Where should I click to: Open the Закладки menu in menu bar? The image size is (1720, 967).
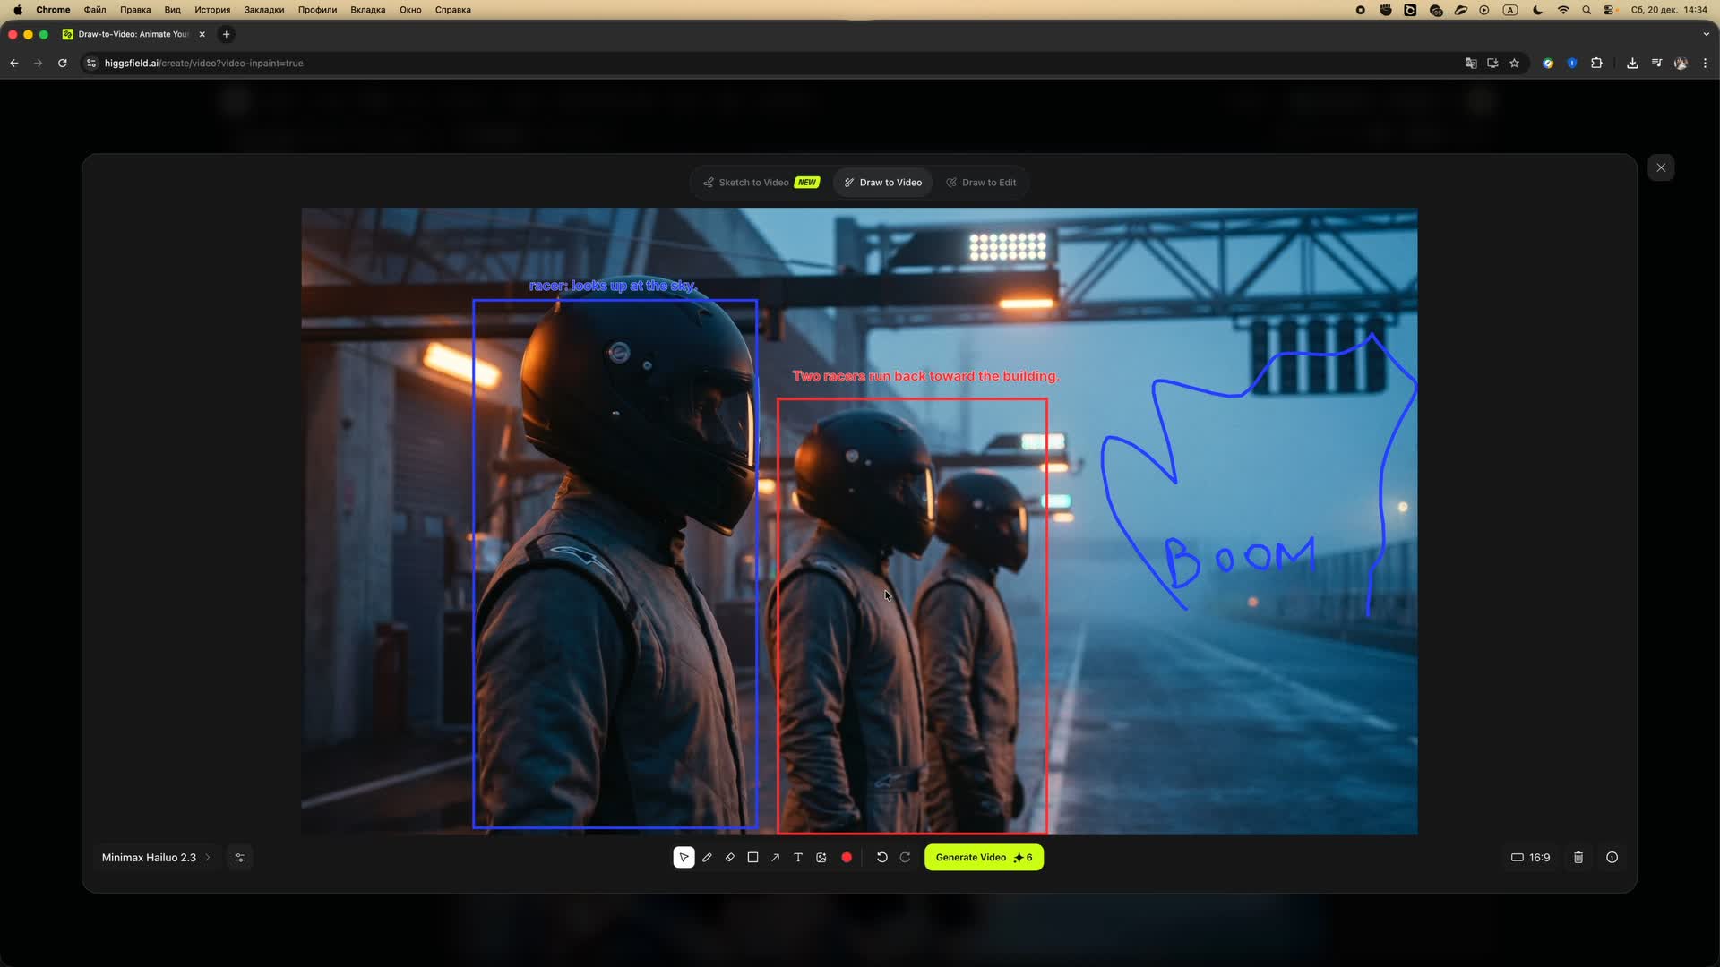point(263,10)
